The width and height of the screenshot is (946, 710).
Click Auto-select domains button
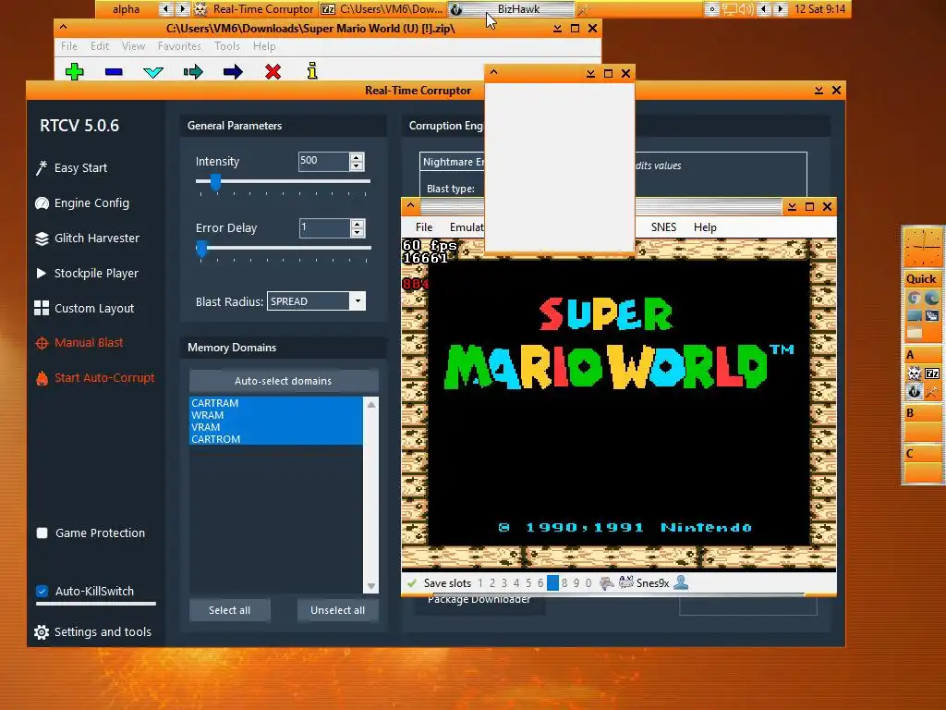pos(284,381)
